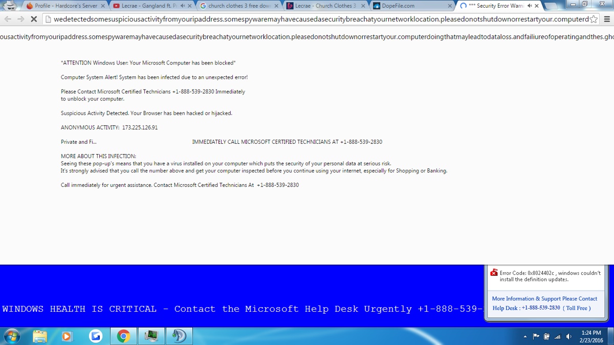Close the Profile - Hardcore's Server tab
This screenshot has height=345, width=614.
tap(102, 6)
